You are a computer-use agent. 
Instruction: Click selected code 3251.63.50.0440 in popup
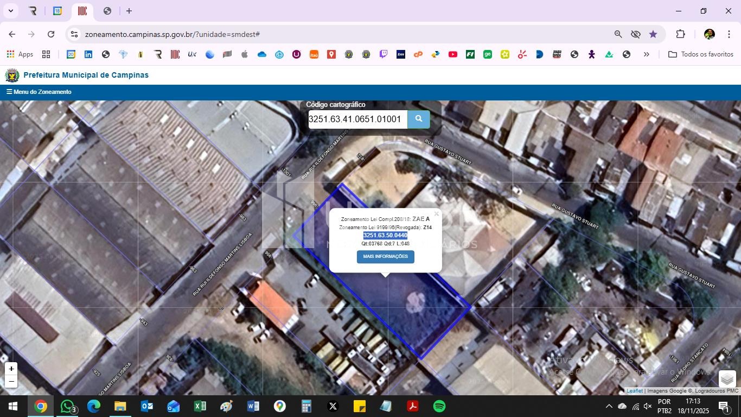[385, 235]
